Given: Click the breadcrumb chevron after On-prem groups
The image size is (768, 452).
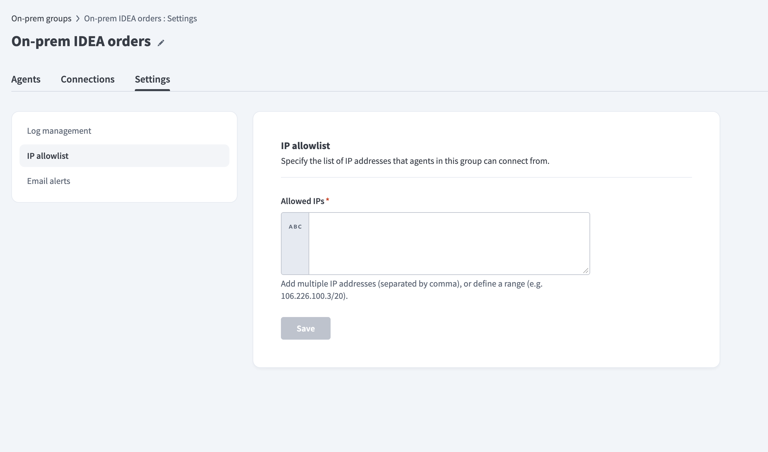Looking at the screenshot, I should coord(77,19).
